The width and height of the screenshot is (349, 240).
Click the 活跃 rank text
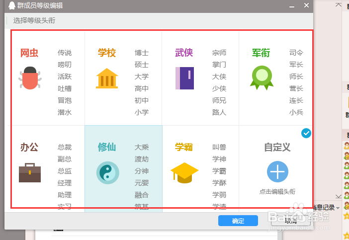coord(65,77)
